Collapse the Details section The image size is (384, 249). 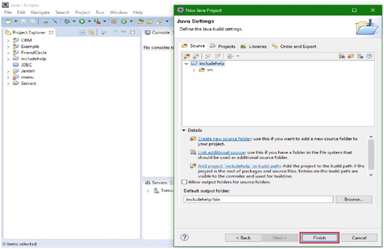pos(184,130)
